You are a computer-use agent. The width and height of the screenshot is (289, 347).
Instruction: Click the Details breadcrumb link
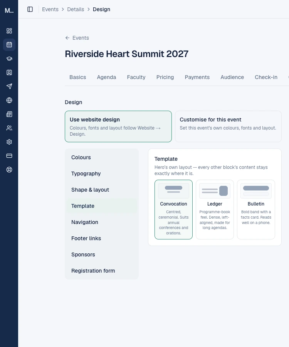pos(76,9)
